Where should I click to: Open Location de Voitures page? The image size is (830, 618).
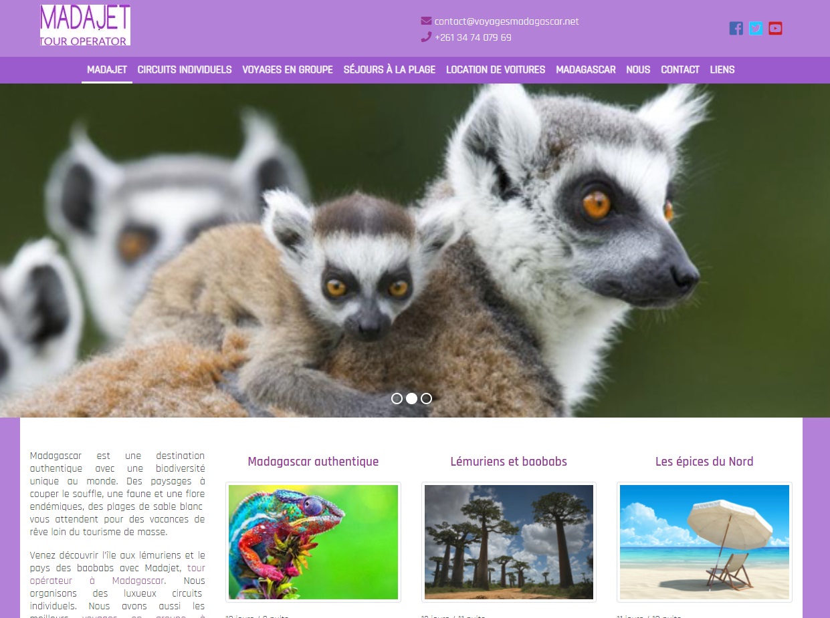coord(496,69)
